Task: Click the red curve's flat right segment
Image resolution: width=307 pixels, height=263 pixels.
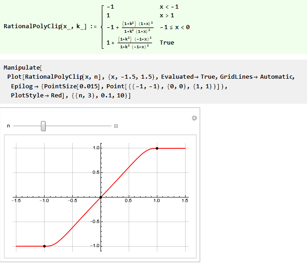Action: (171, 148)
